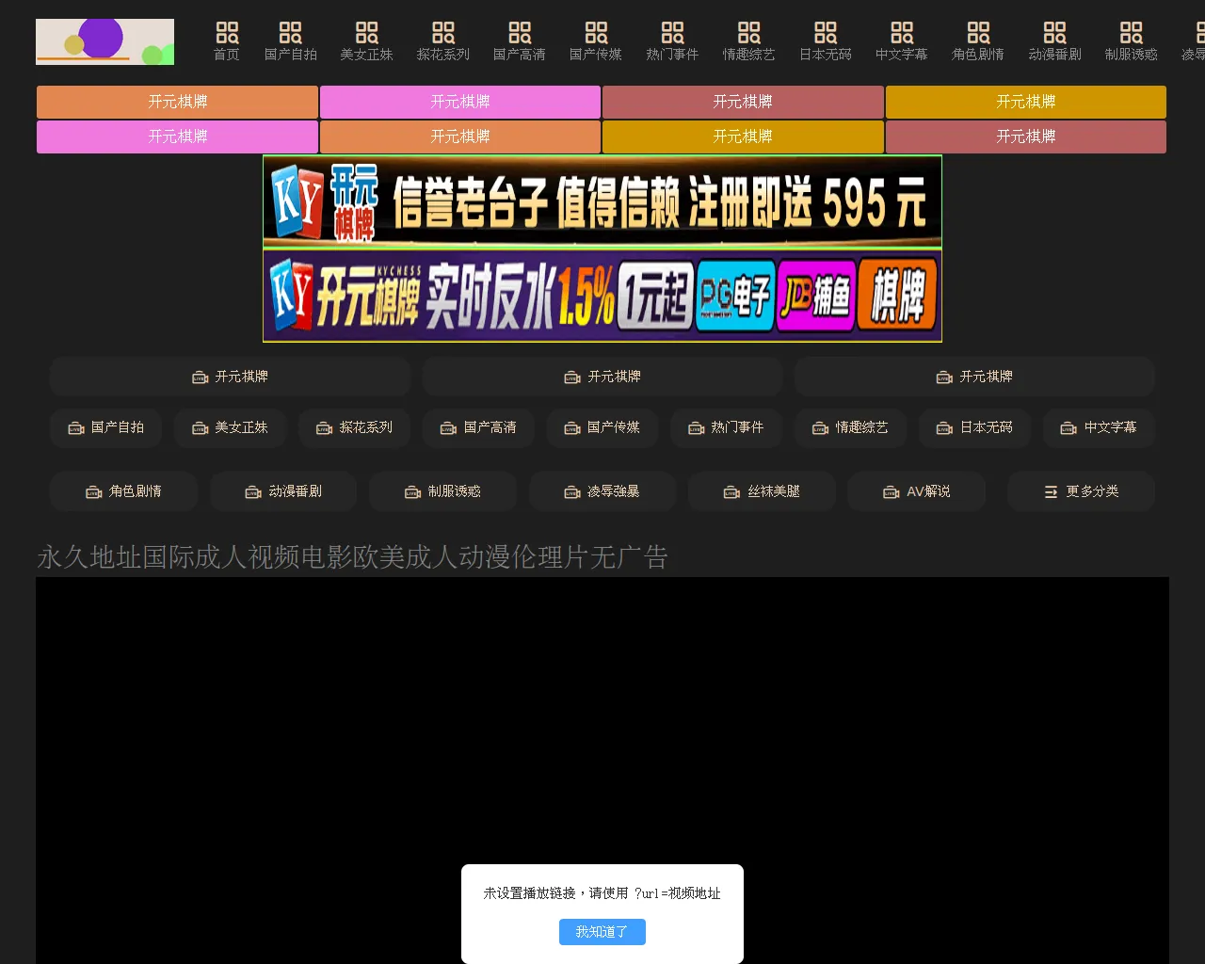Click the 热门事件 category pill button
The width and height of the screenshot is (1205, 964).
pos(726,427)
